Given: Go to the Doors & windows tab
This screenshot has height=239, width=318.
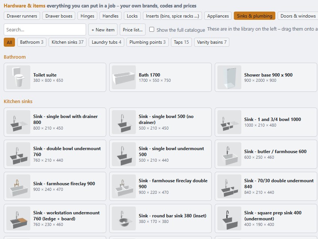Looking at the screenshot, I should (298, 16).
